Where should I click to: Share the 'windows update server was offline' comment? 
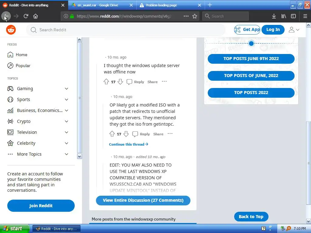(x=152, y=82)
